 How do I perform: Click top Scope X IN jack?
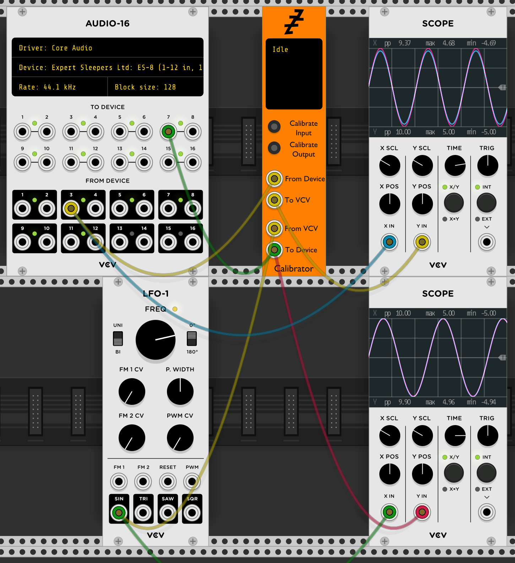click(390, 242)
